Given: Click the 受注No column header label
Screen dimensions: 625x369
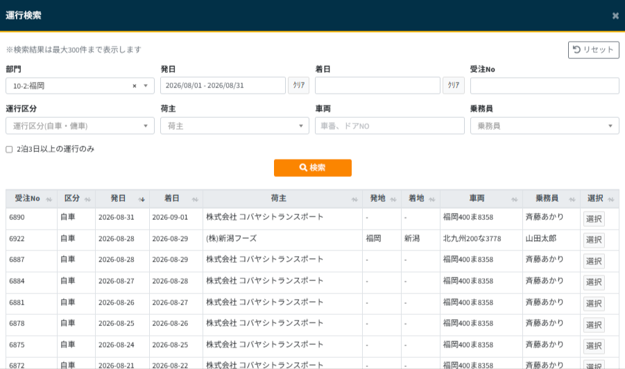Looking at the screenshot, I should pos(28,198).
